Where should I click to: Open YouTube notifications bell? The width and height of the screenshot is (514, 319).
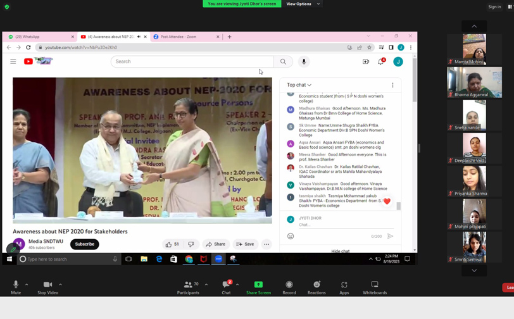(x=380, y=61)
